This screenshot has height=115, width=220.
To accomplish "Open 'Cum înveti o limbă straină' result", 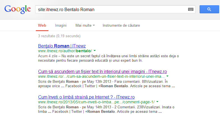I will [86, 97].
